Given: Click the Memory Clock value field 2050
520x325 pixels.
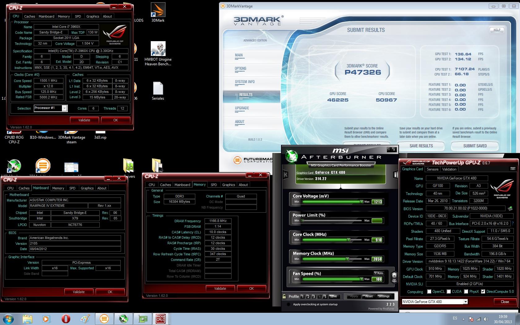Looking at the screenshot, I should [377, 259].
